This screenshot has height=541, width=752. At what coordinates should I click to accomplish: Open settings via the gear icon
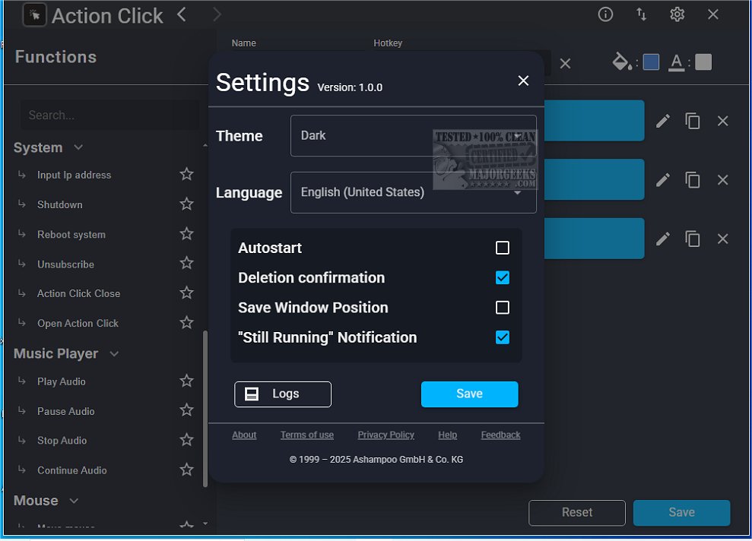coord(677,14)
